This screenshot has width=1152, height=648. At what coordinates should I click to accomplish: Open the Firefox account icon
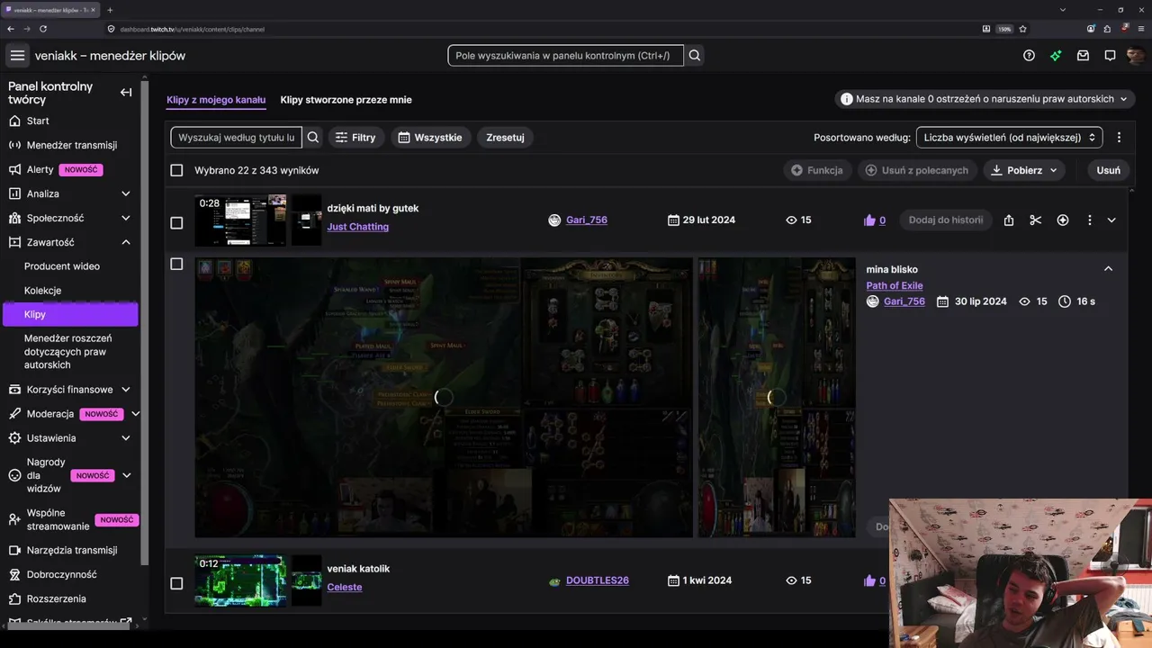tap(1092, 29)
